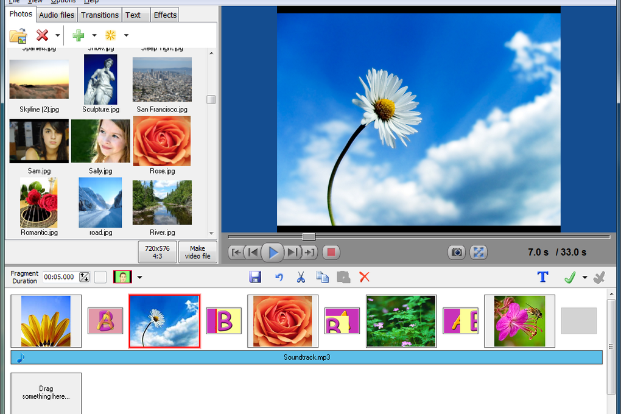
Task: Click the transition after the daisy slide
Action: 224,321
